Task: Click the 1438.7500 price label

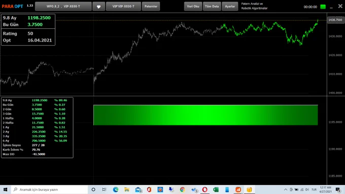Action: 335,20
